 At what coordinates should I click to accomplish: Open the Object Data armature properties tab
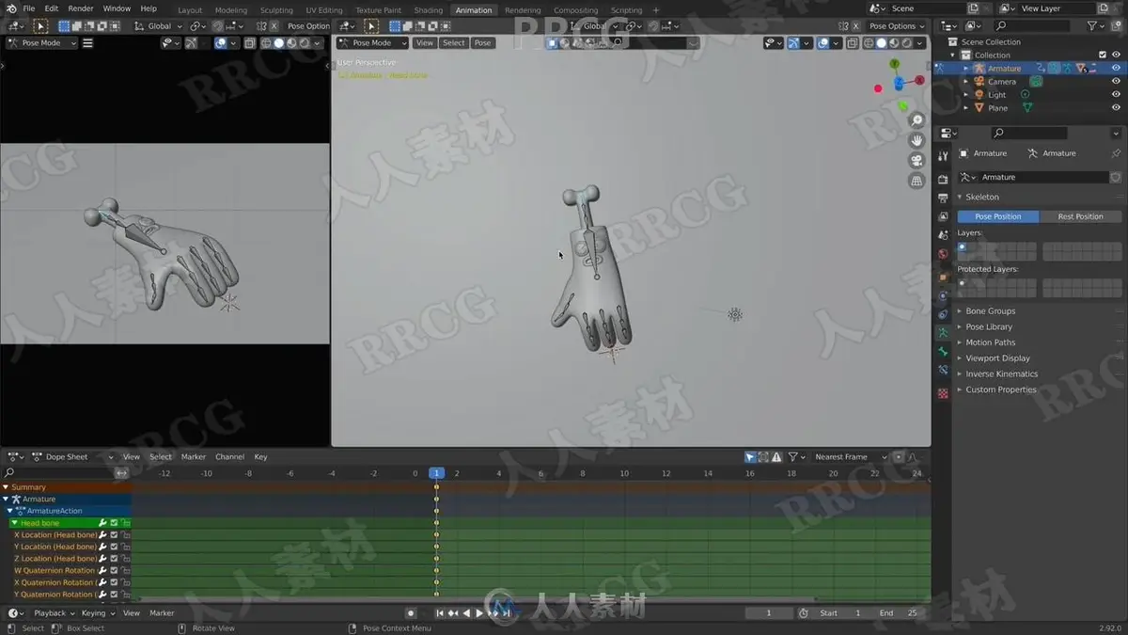[x=943, y=333]
